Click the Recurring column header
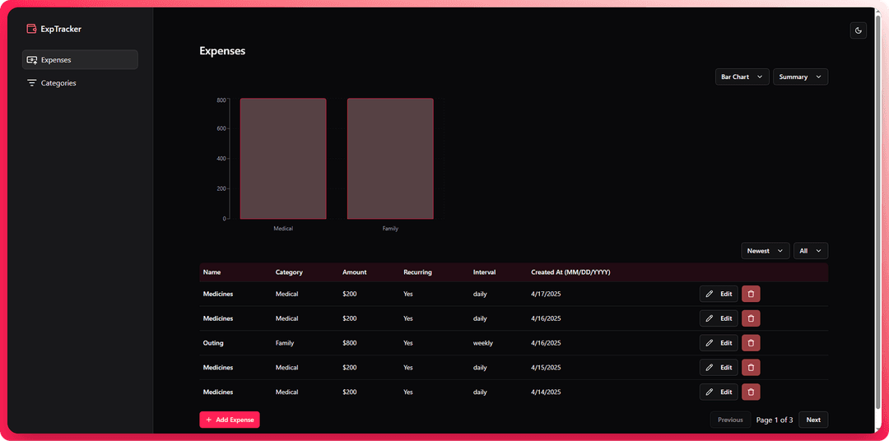This screenshot has height=441, width=889. pyautogui.click(x=418, y=272)
